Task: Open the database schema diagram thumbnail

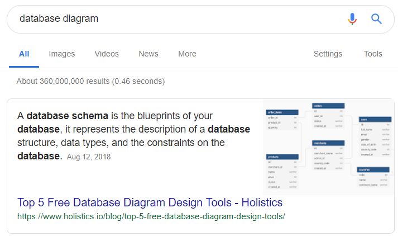Action: point(328,147)
